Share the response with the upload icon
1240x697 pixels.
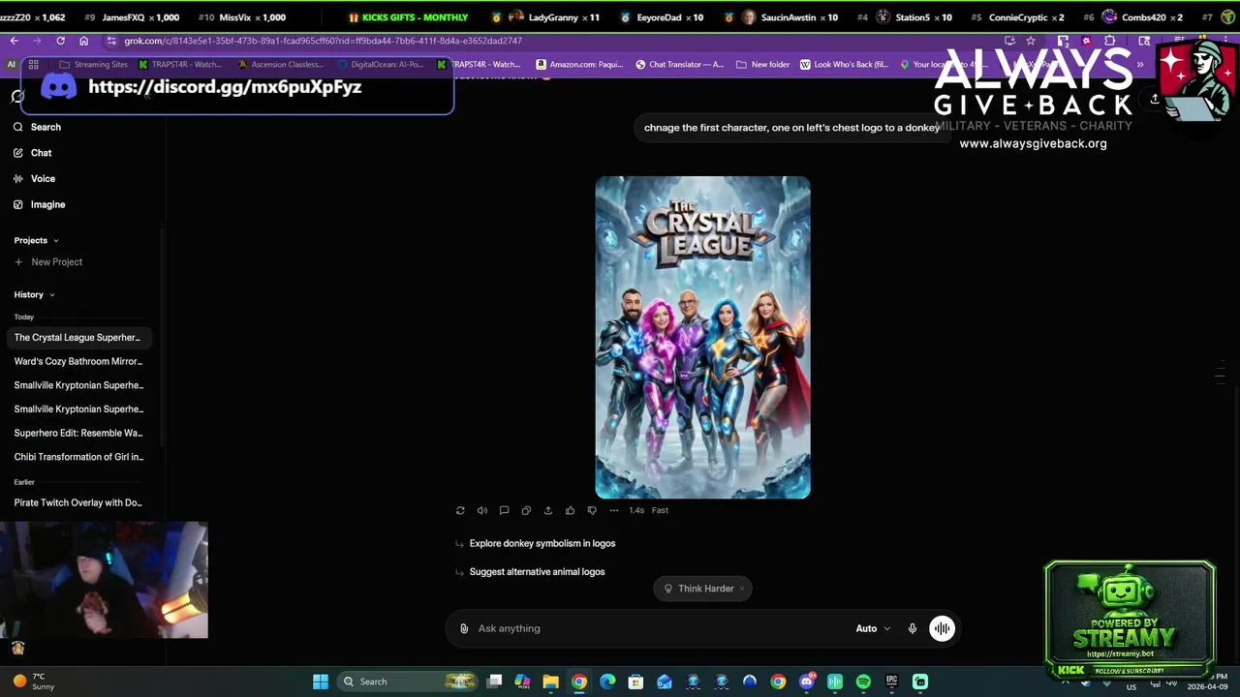point(548,510)
